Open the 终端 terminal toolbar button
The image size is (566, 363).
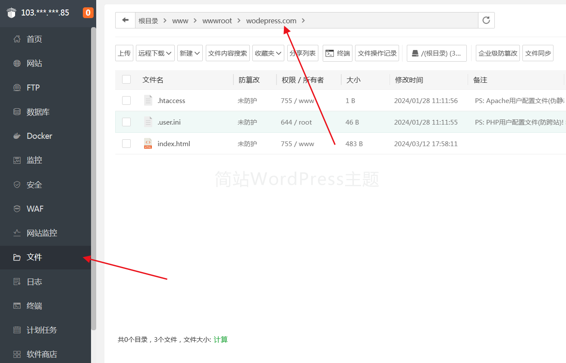[337, 53]
